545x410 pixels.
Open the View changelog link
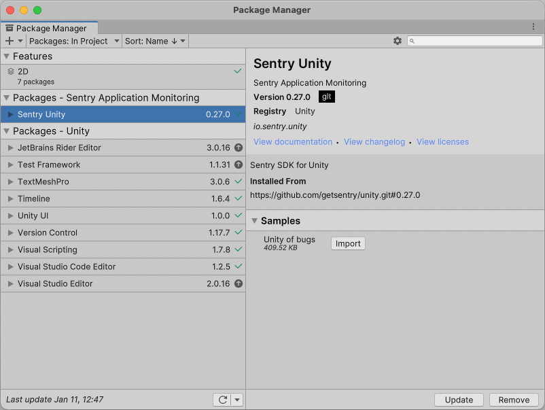click(x=374, y=142)
